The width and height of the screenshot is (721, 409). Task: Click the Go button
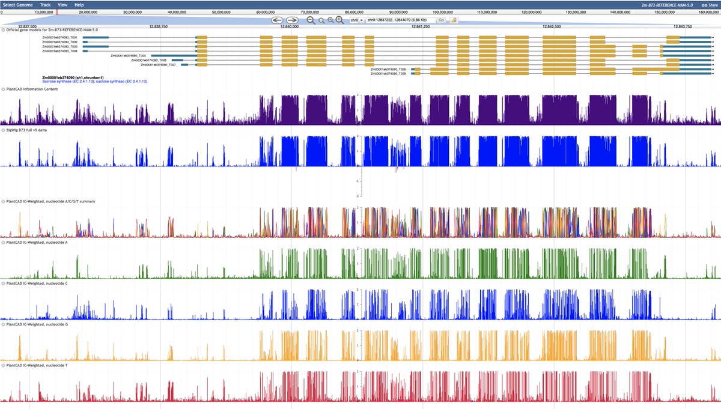pos(442,20)
